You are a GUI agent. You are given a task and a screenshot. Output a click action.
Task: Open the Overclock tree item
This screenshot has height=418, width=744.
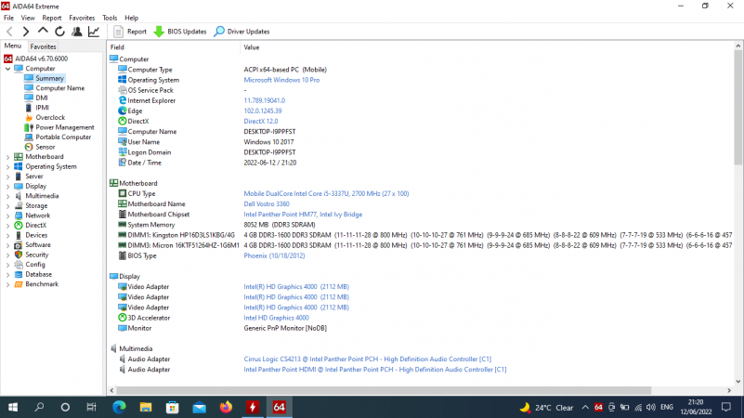coord(50,118)
